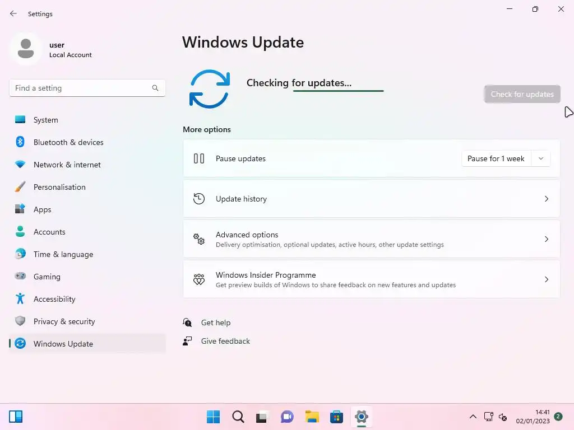Click the Bluetooth icon in sidebar
574x430 pixels.
point(20,142)
